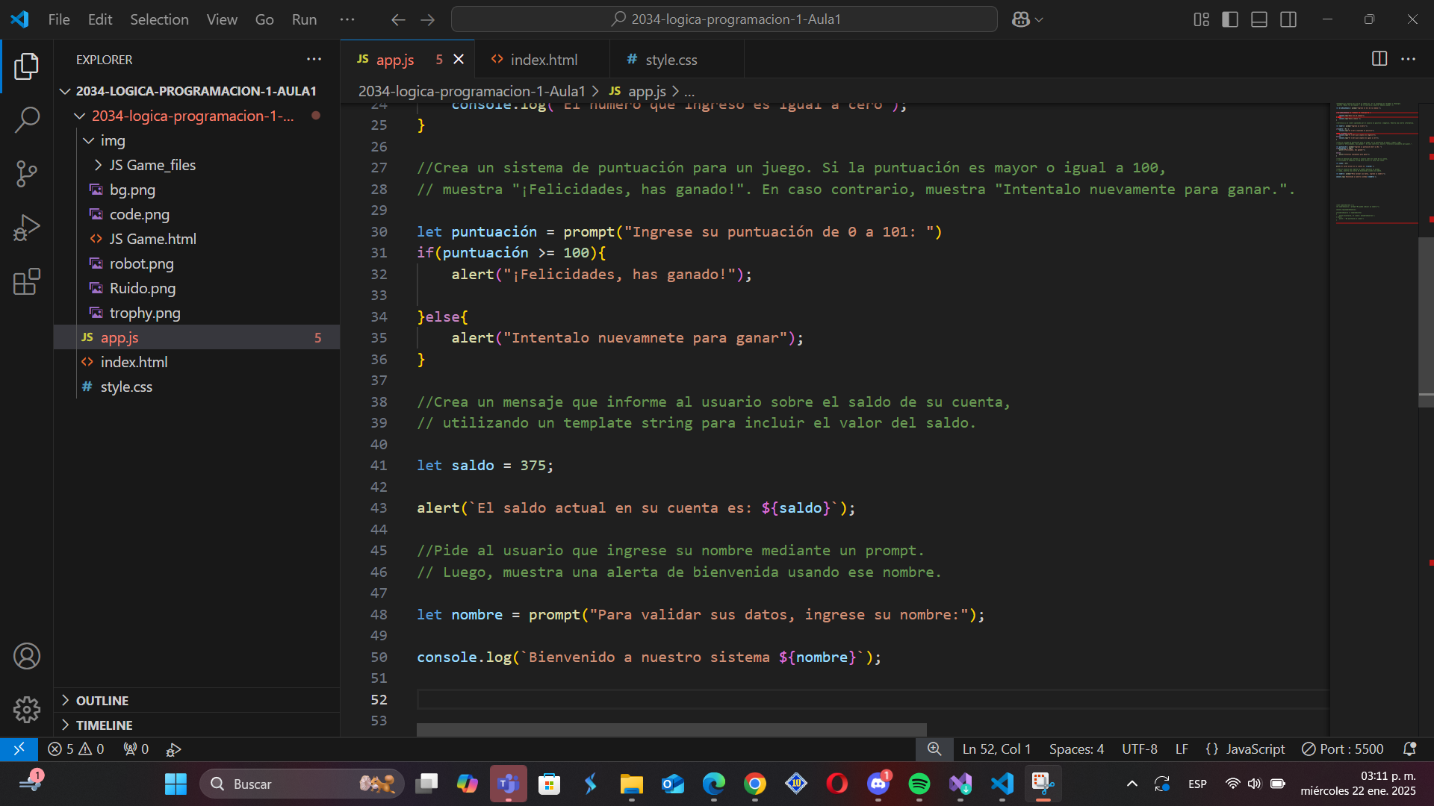The image size is (1434, 806).
Task: Open the Run menu
Action: (304, 19)
